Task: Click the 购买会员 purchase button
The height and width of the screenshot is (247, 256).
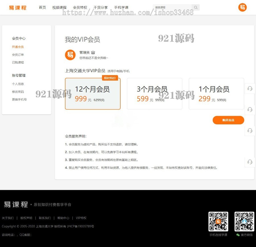Action: pyautogui.click(x=228, y=120)
